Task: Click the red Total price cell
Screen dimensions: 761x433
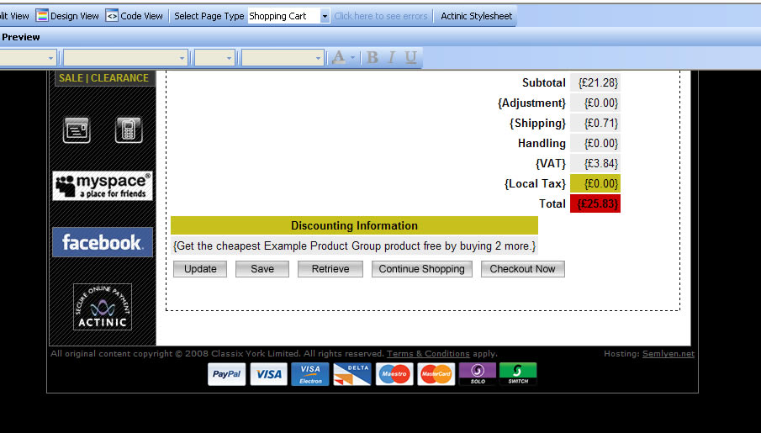Action: [595, 203]
